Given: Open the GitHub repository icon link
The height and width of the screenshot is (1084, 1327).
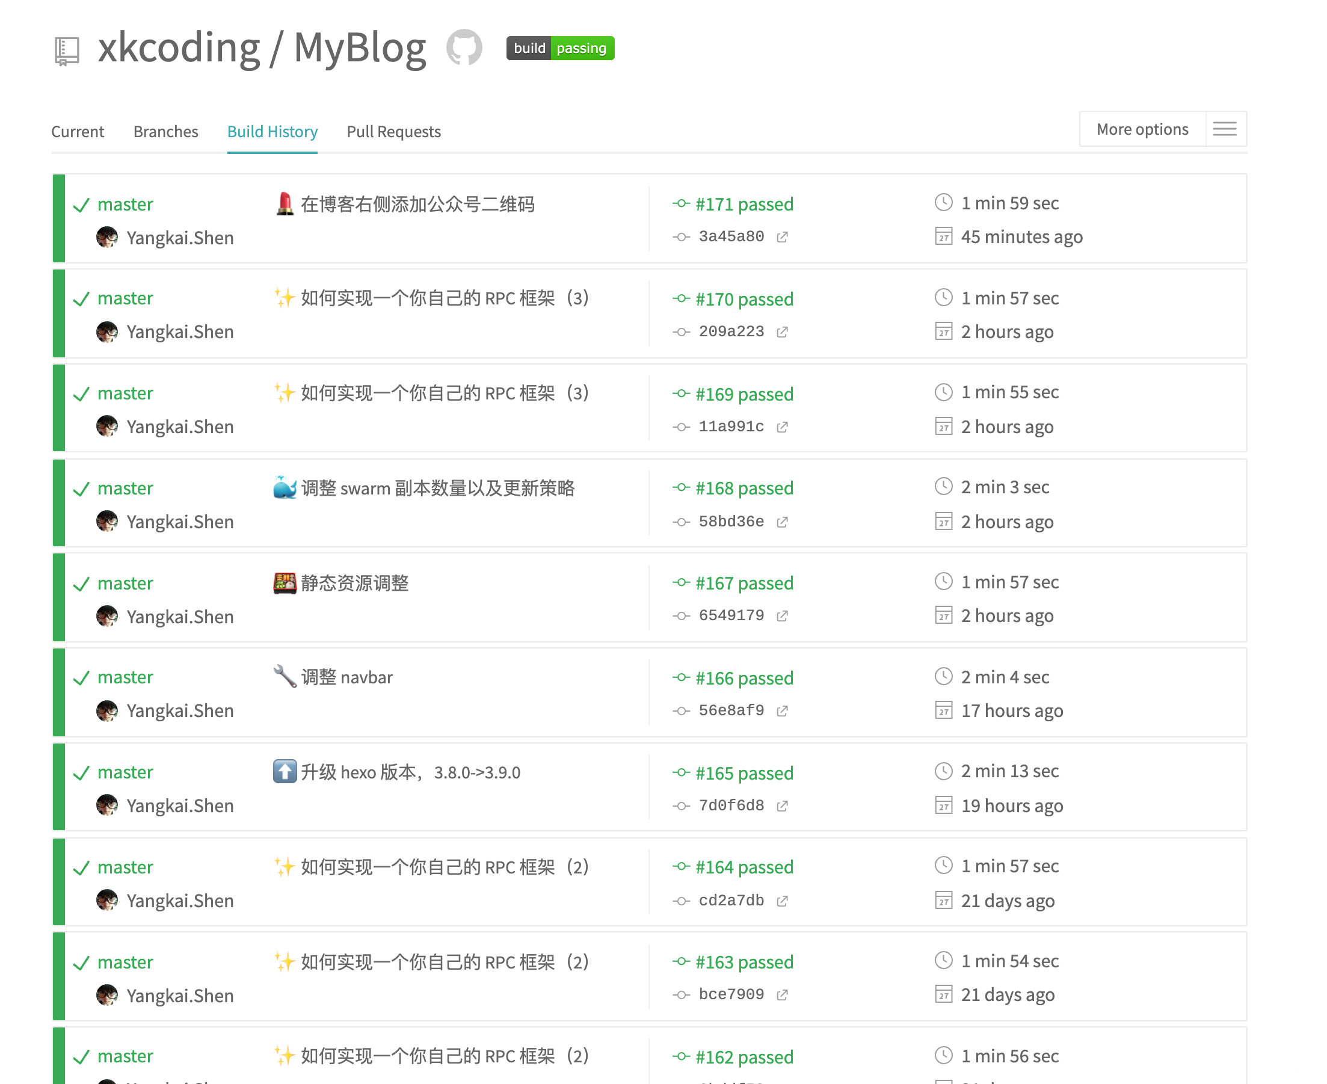Looking at the screenshot, I should (464, 48).
